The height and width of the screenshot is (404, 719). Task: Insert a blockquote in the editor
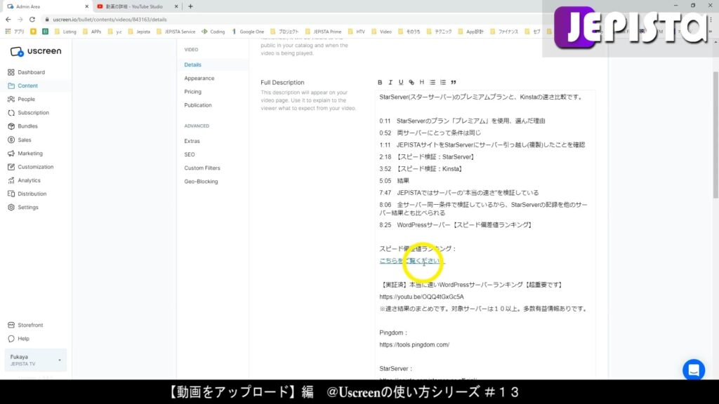454,83
